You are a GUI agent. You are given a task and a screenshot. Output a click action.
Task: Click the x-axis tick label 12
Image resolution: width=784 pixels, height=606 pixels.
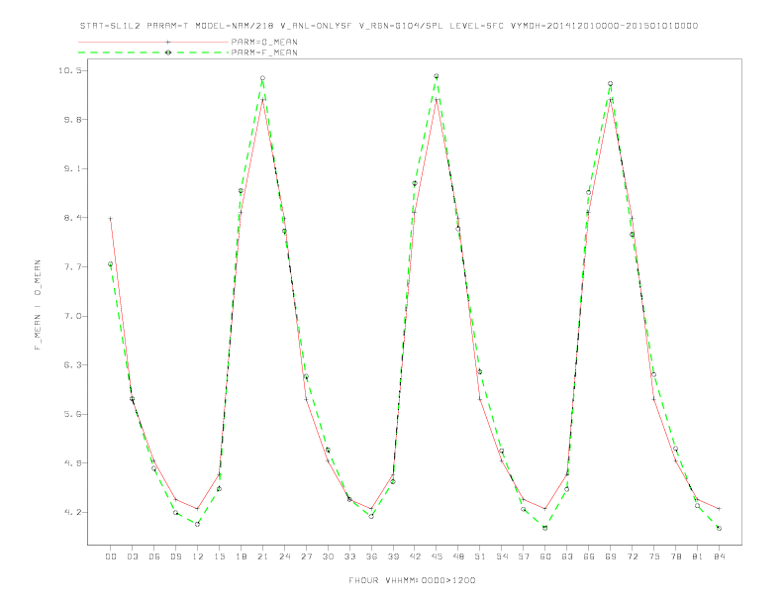198,556
